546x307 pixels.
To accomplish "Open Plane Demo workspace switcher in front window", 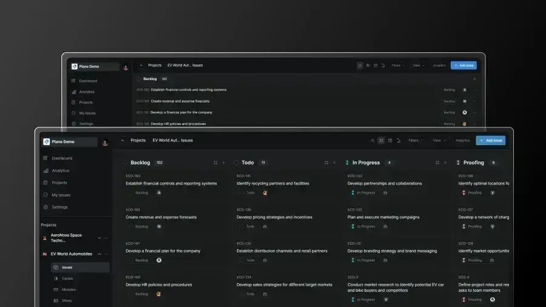I will pos(70,141).
